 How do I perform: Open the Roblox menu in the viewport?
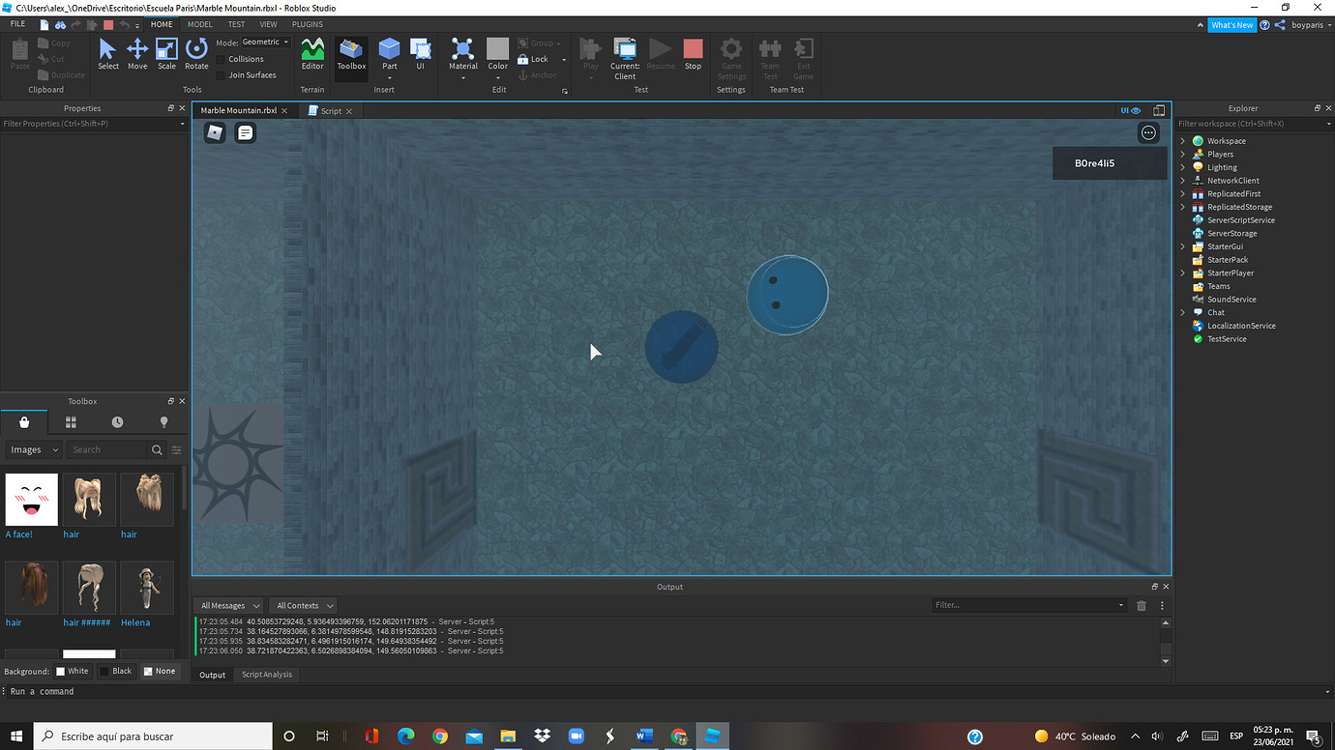[215, 132]
